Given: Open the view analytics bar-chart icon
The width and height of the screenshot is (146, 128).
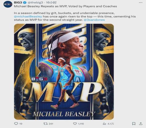Looking at the screenshot, I should click(104, 124).
